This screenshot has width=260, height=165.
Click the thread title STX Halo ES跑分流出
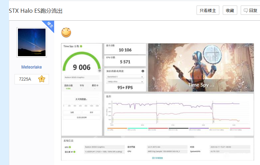(36, 11)
